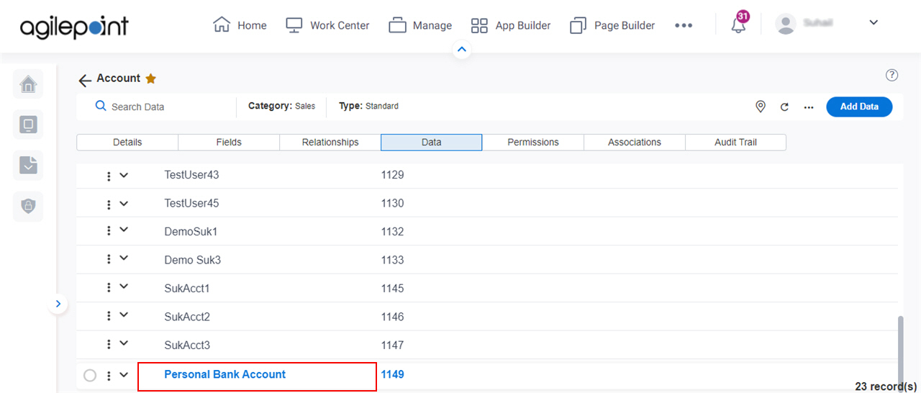Click the Add Data button
This screenshot has width=921, height=393.
coord(859,107)
